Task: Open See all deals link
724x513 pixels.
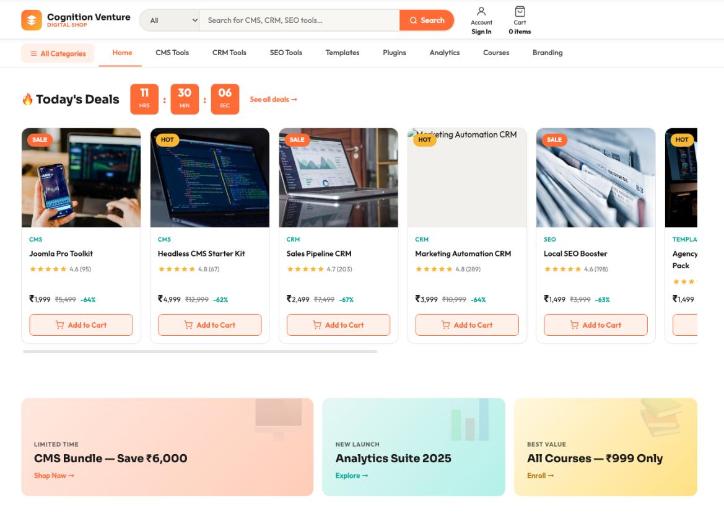Action: point(273,99)
